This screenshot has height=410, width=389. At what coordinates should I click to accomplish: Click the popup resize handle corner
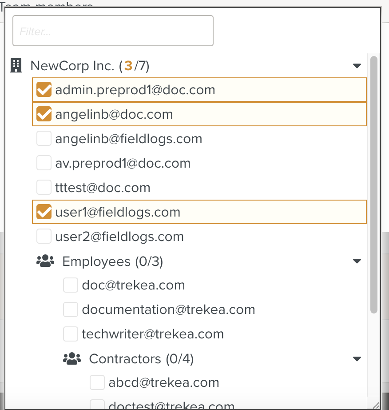point(376,405)
